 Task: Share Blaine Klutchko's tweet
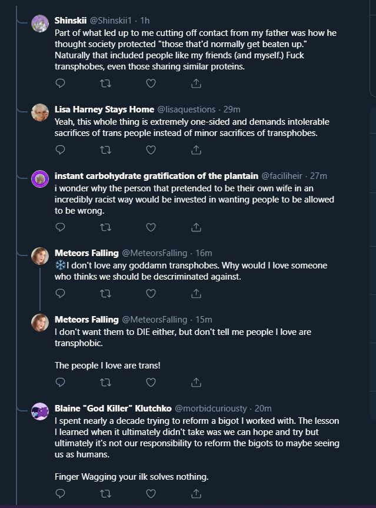[x=196, y=494]
